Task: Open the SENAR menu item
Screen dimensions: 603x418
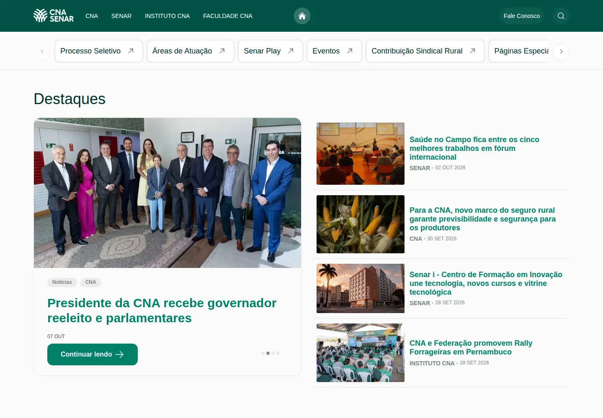Action: point(121,16)
